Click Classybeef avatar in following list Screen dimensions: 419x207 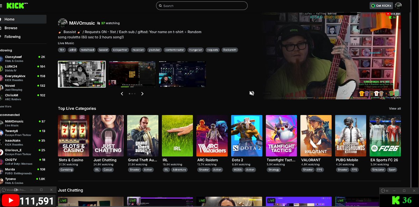[1, 59]
